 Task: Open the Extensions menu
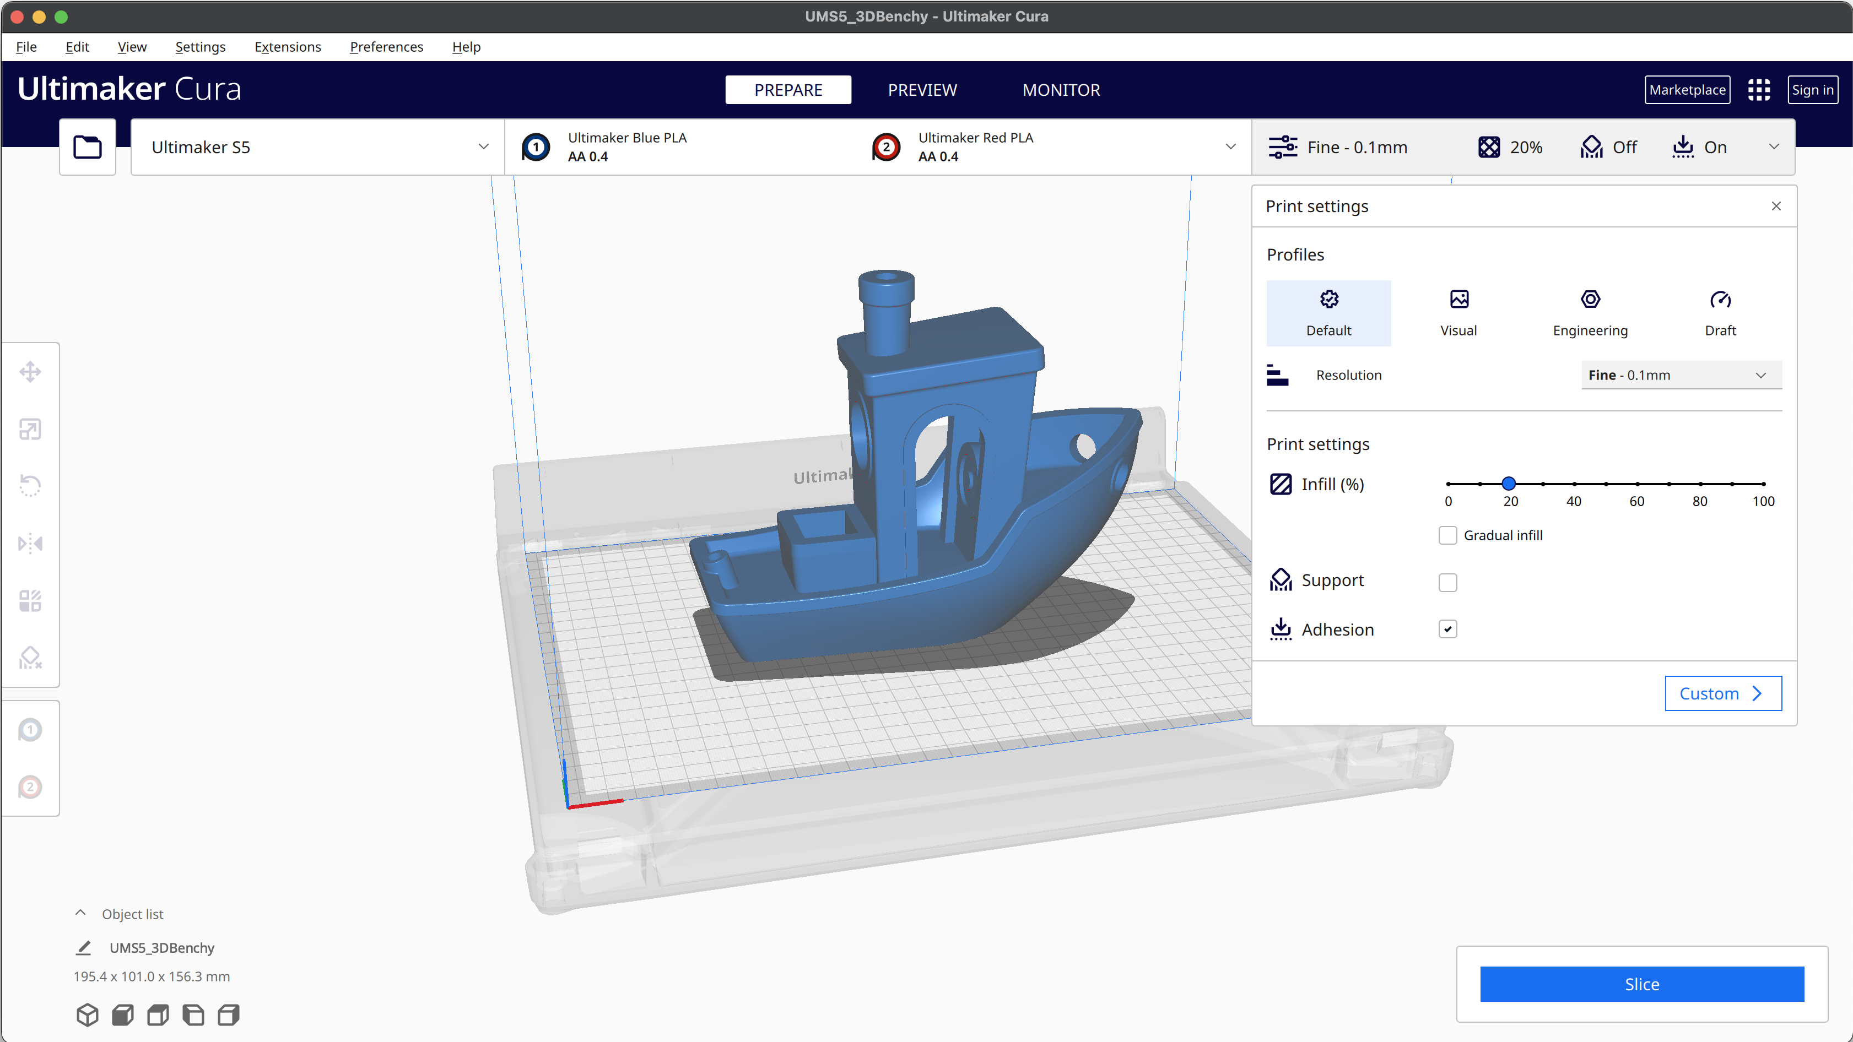pos(284,46)
